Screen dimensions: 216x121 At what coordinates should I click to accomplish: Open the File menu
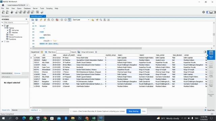(2, 8)
